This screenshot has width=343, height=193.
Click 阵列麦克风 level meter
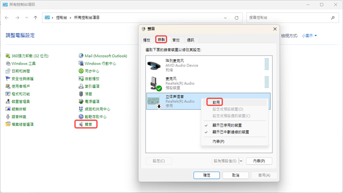(267, 64)
